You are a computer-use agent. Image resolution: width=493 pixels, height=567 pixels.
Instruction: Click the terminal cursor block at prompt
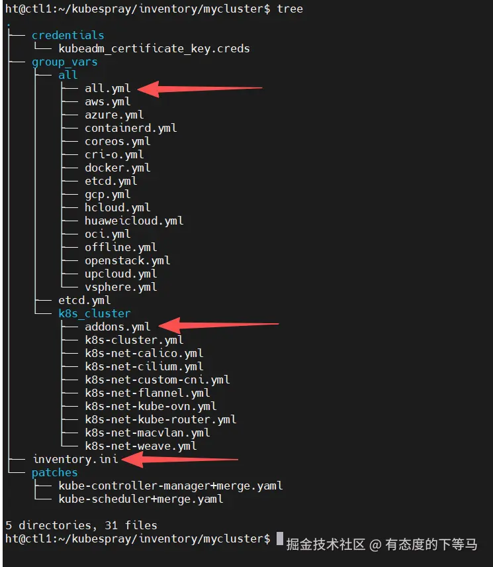coord(280,538)
